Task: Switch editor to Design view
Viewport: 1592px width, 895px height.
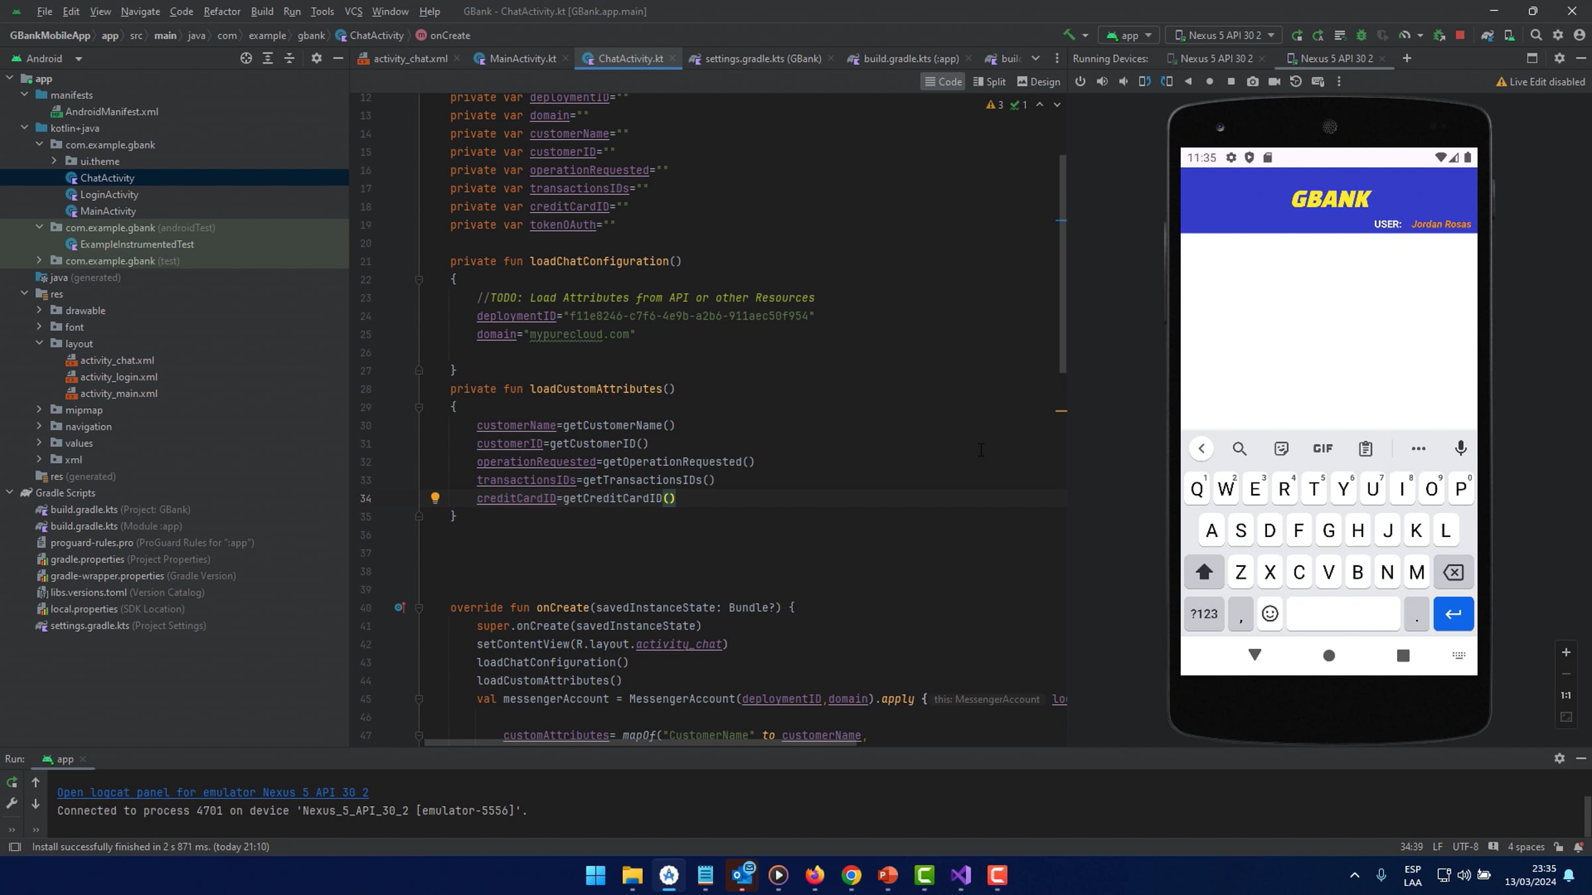Action: [x=1038, y=81]
